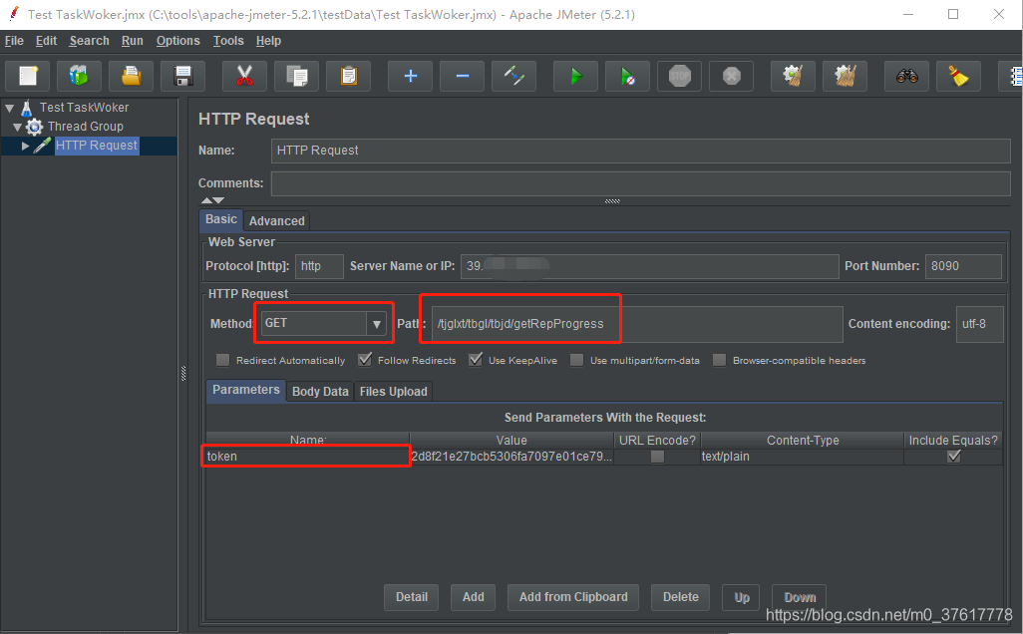Open Search with binoculars icon
Viewport: 1023px width, 634px height.
click(x=907, y=77)
